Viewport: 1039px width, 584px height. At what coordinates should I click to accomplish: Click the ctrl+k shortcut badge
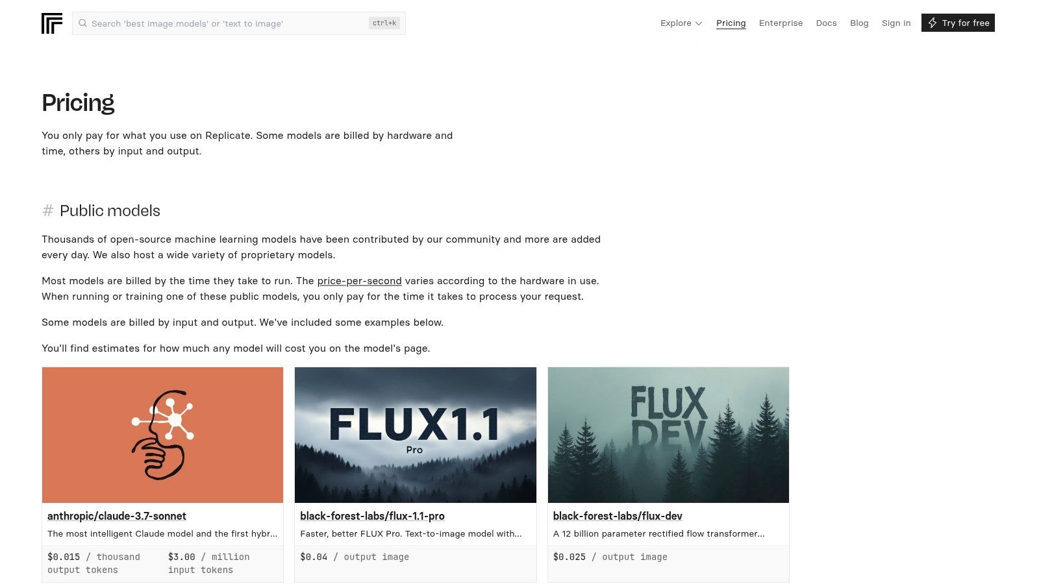[x=384, y=23]
